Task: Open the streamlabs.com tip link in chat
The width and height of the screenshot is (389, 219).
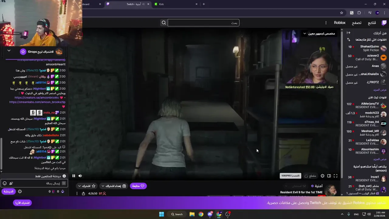Action: coord(37,102)
